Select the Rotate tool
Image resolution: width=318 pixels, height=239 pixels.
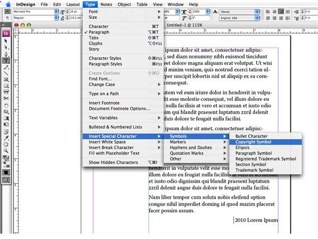[6, 106]
